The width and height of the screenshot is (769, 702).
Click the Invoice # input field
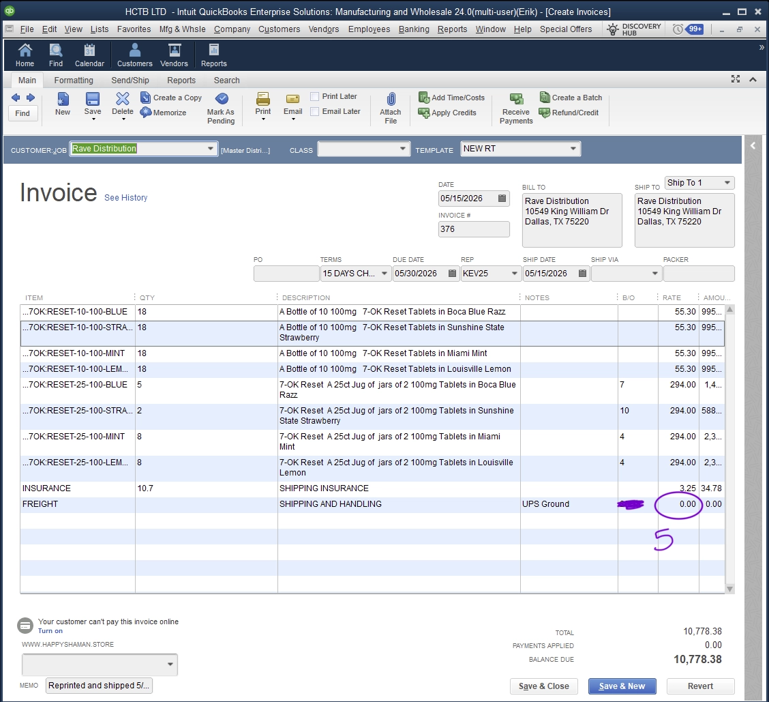pos(474,229)
